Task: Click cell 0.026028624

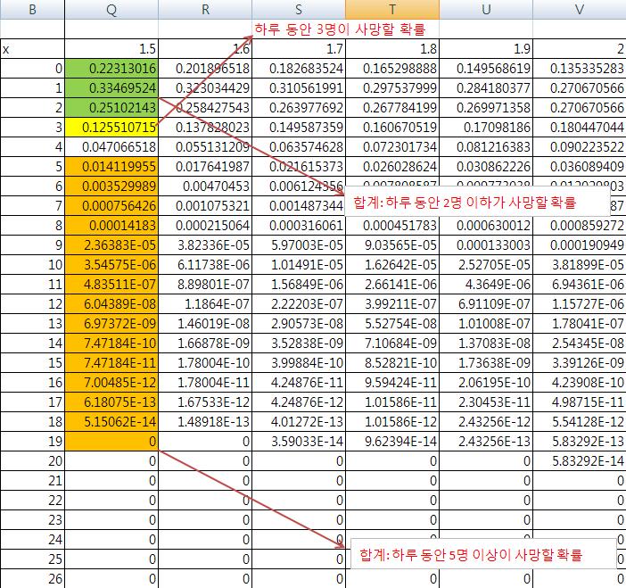Action: (x=392, y=167)
